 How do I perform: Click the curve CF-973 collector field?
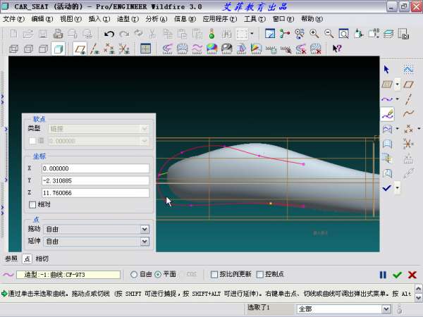[x=68, y=275]
